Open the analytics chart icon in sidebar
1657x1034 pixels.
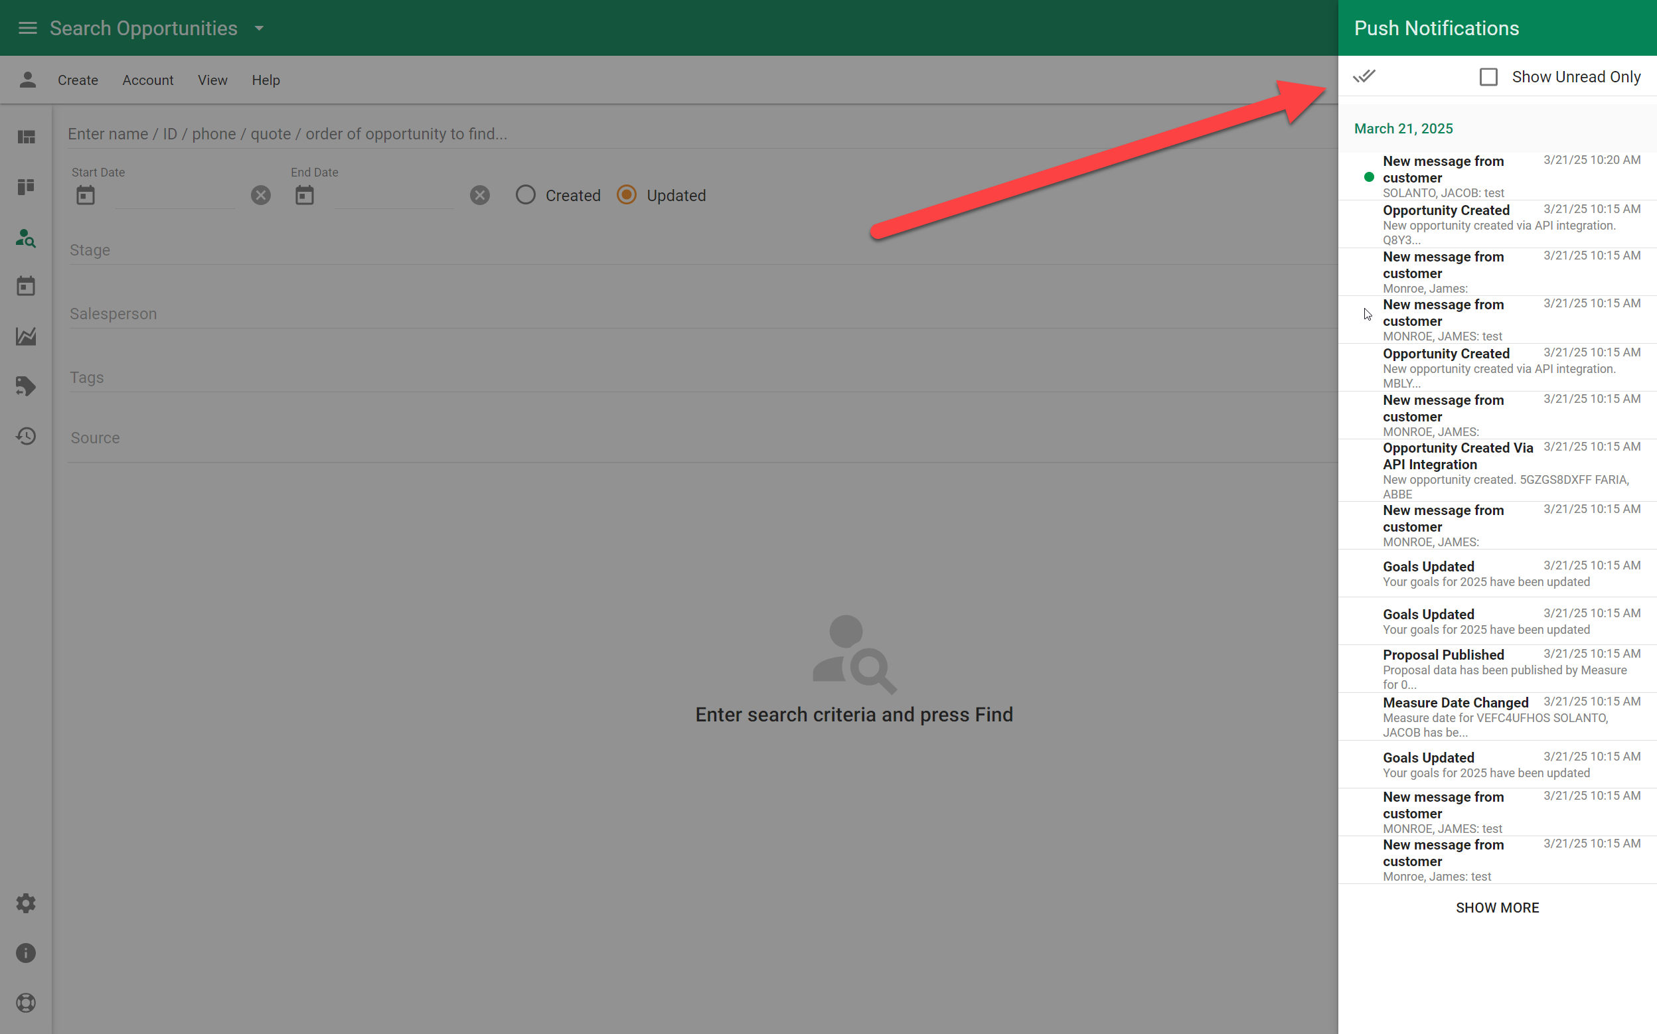(x=26, y=336)
